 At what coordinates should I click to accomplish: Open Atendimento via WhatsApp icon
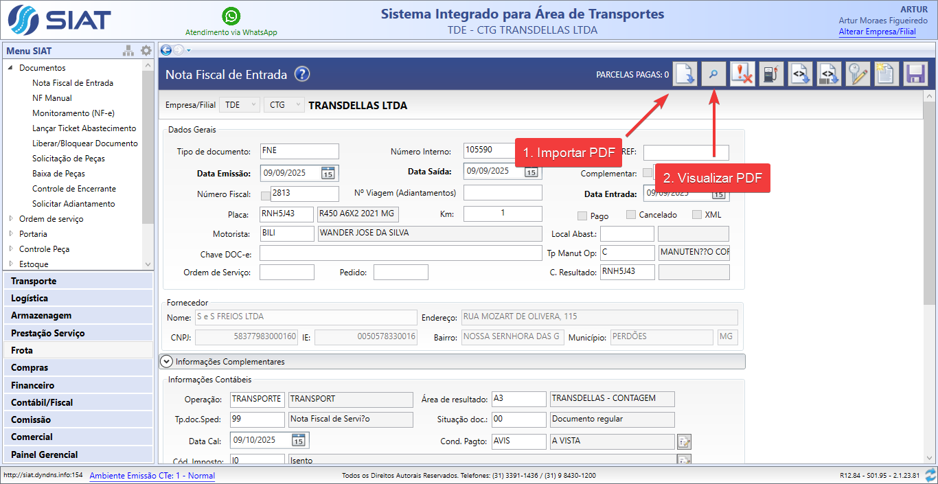[x=231, y=16]
